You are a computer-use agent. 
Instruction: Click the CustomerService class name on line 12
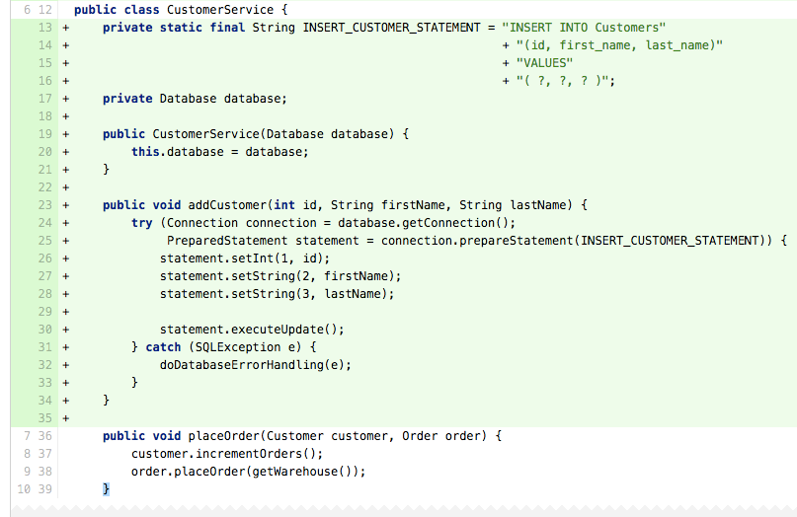(220, 10)
